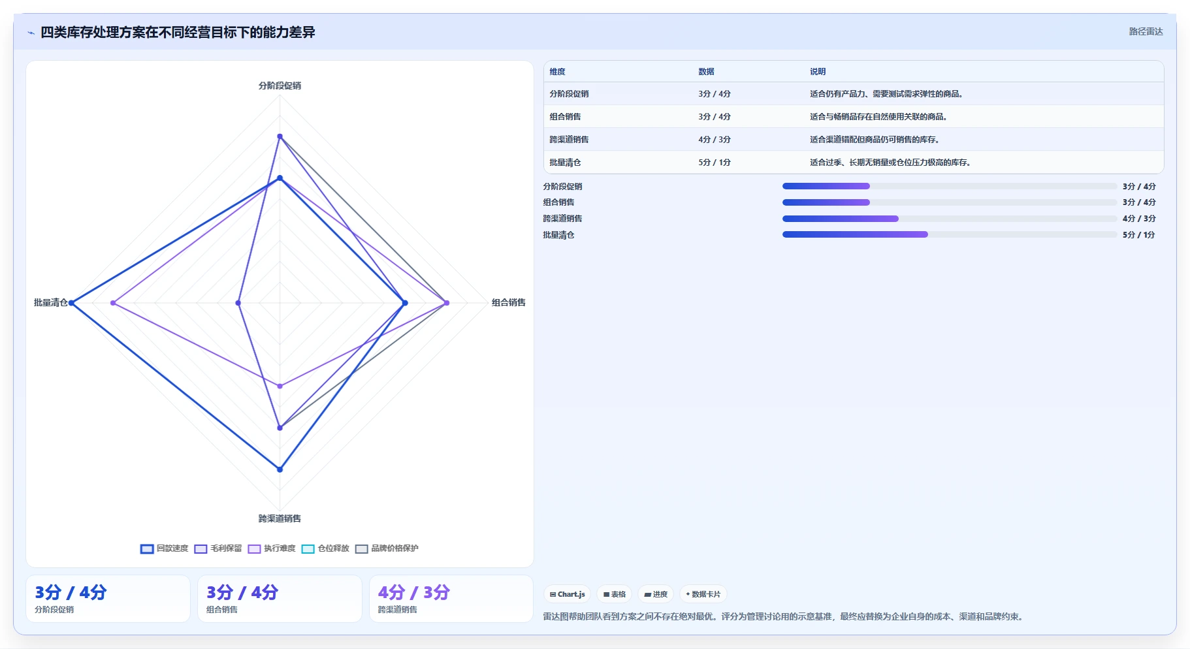This screenshot has height=649, width=1190.
Task: Select the 组合销售 axis label on the radar
Action: coord(508,302)
